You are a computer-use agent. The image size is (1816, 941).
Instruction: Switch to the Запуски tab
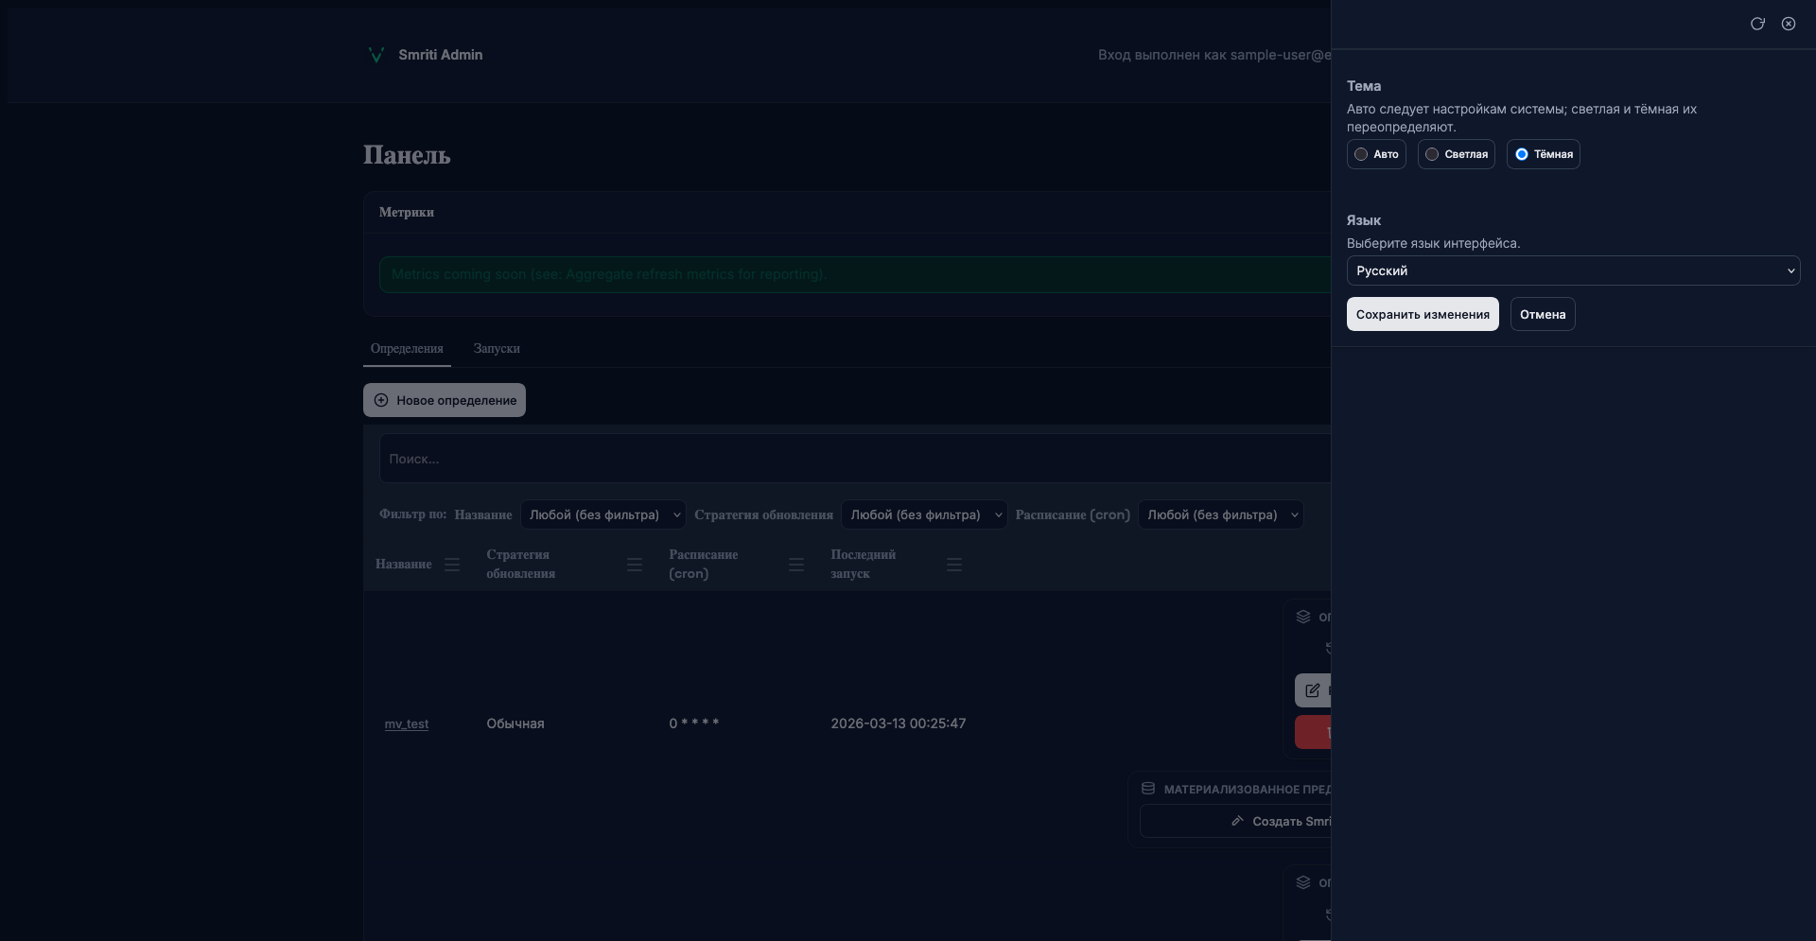coord(497,349)
